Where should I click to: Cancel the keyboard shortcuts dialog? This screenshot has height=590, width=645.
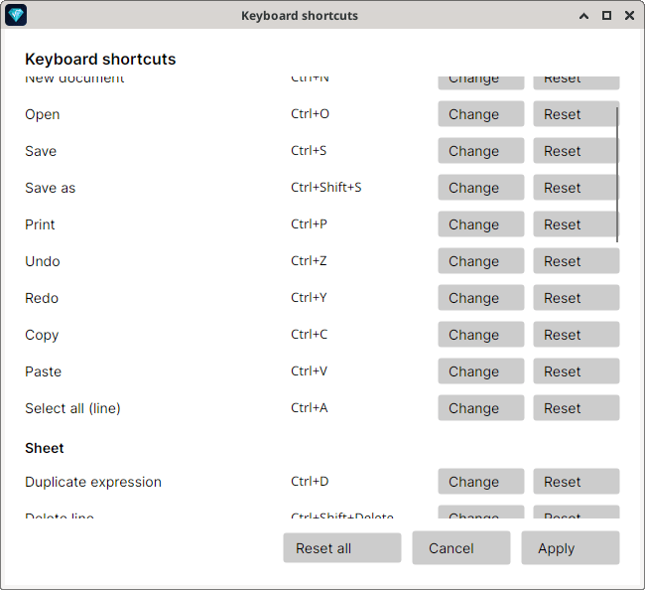[461, 548]
